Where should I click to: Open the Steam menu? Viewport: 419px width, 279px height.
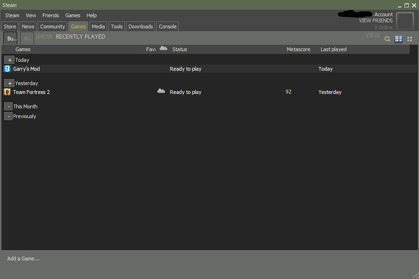click(12, 15)
